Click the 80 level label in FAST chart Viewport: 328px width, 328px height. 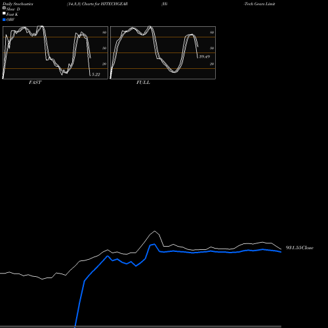104,32
